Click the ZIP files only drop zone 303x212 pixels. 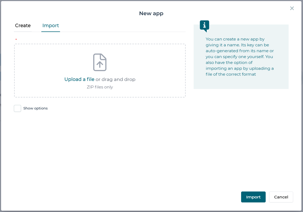(x=100, y=87)
